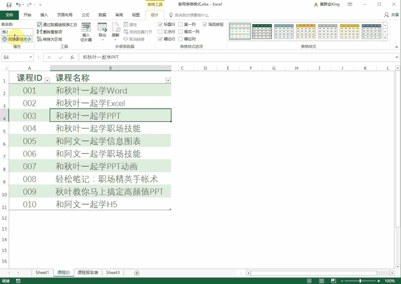Expand the table styles gallery
Viewport: 401px width, 284px height.
386,38
